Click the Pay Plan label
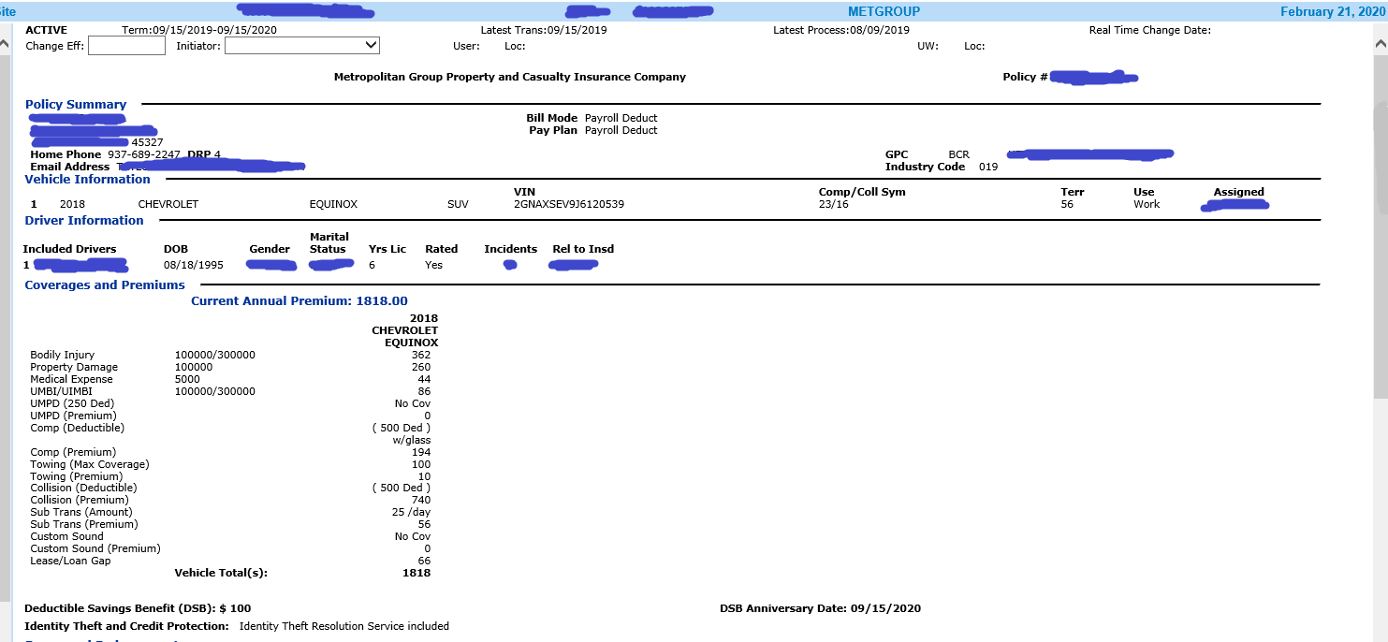This screenshot has width=1388, height=642. point(553,130)
